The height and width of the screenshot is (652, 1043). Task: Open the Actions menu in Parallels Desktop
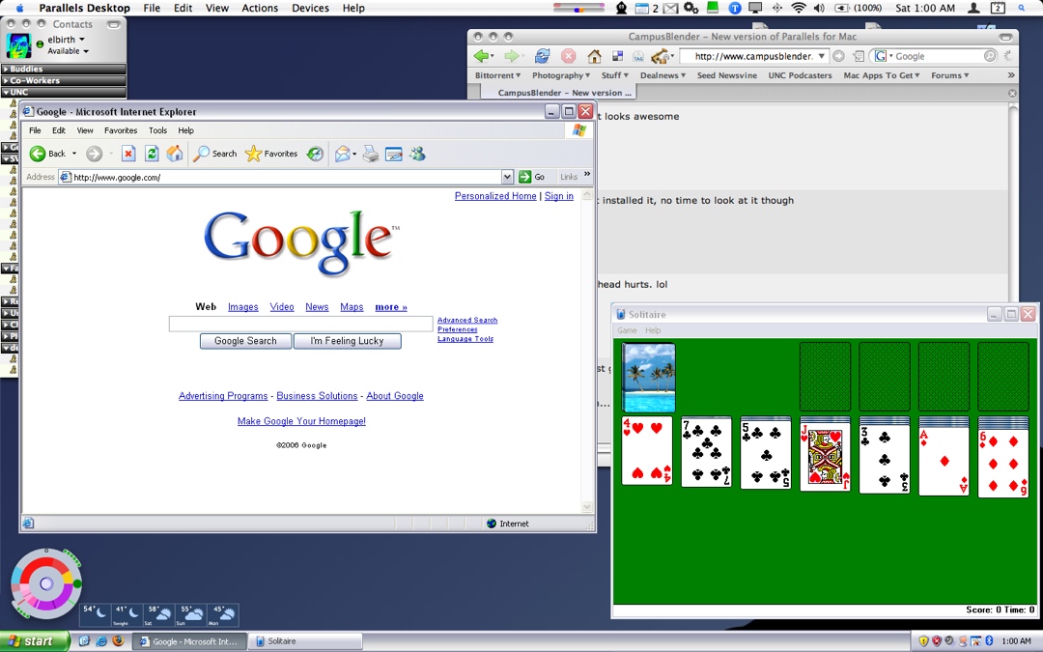[x=260, y=8]
